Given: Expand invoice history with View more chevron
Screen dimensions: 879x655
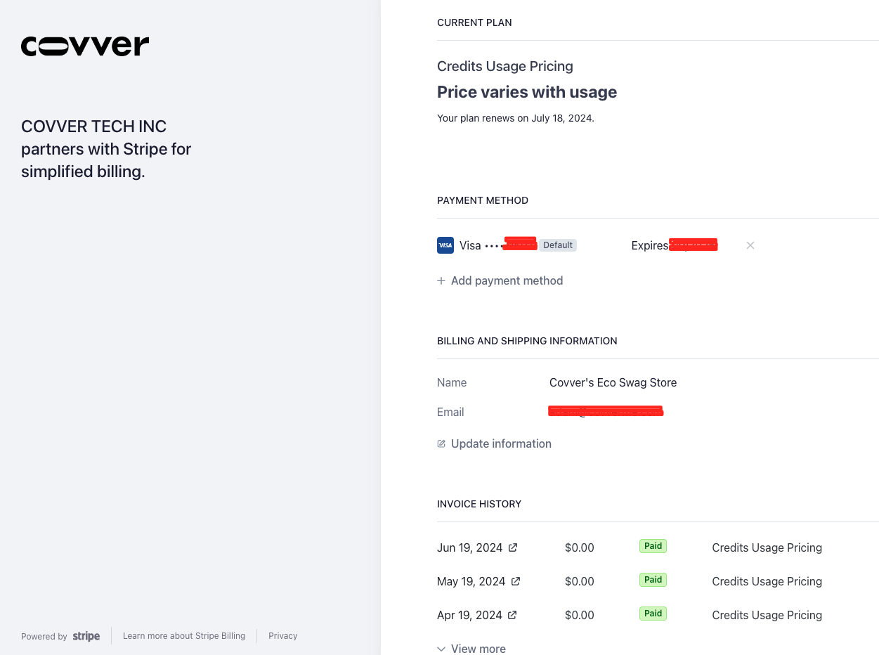Looking at the screenshot, I should click(441, 649).
